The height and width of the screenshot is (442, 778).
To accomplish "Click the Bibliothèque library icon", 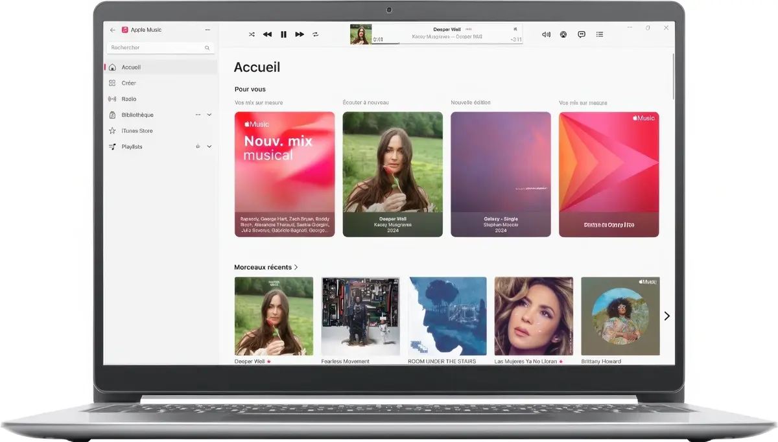I will tap(112, 115).
